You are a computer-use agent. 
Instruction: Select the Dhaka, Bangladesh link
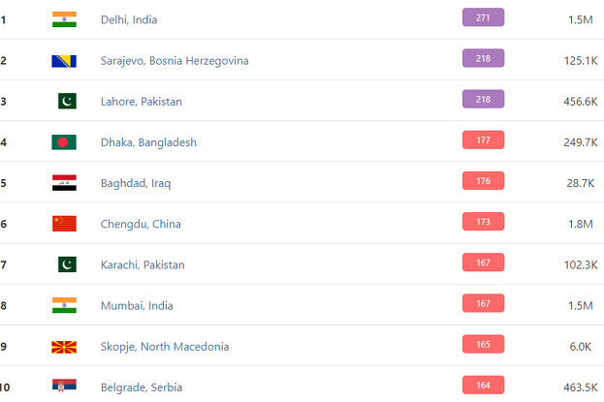pyautogui.click(x=148, y=142)
